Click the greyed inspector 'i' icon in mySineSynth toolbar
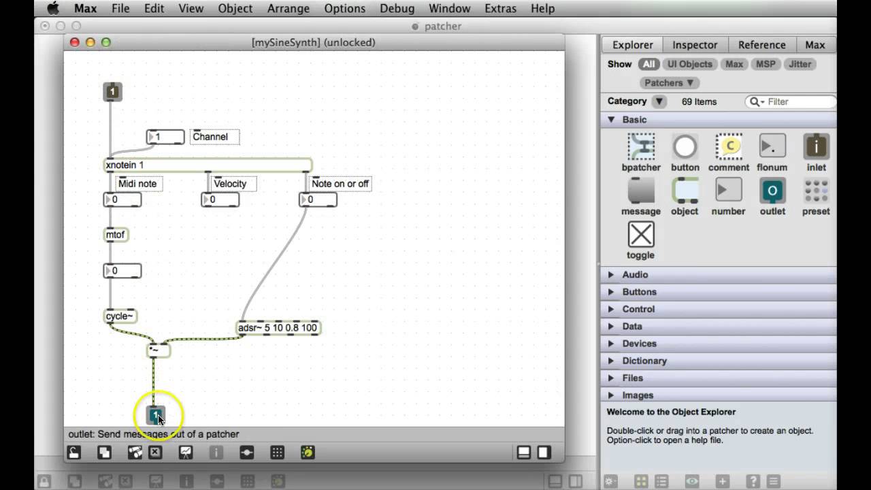The width and height of the screenshot is (871, 490). point(216,453)
